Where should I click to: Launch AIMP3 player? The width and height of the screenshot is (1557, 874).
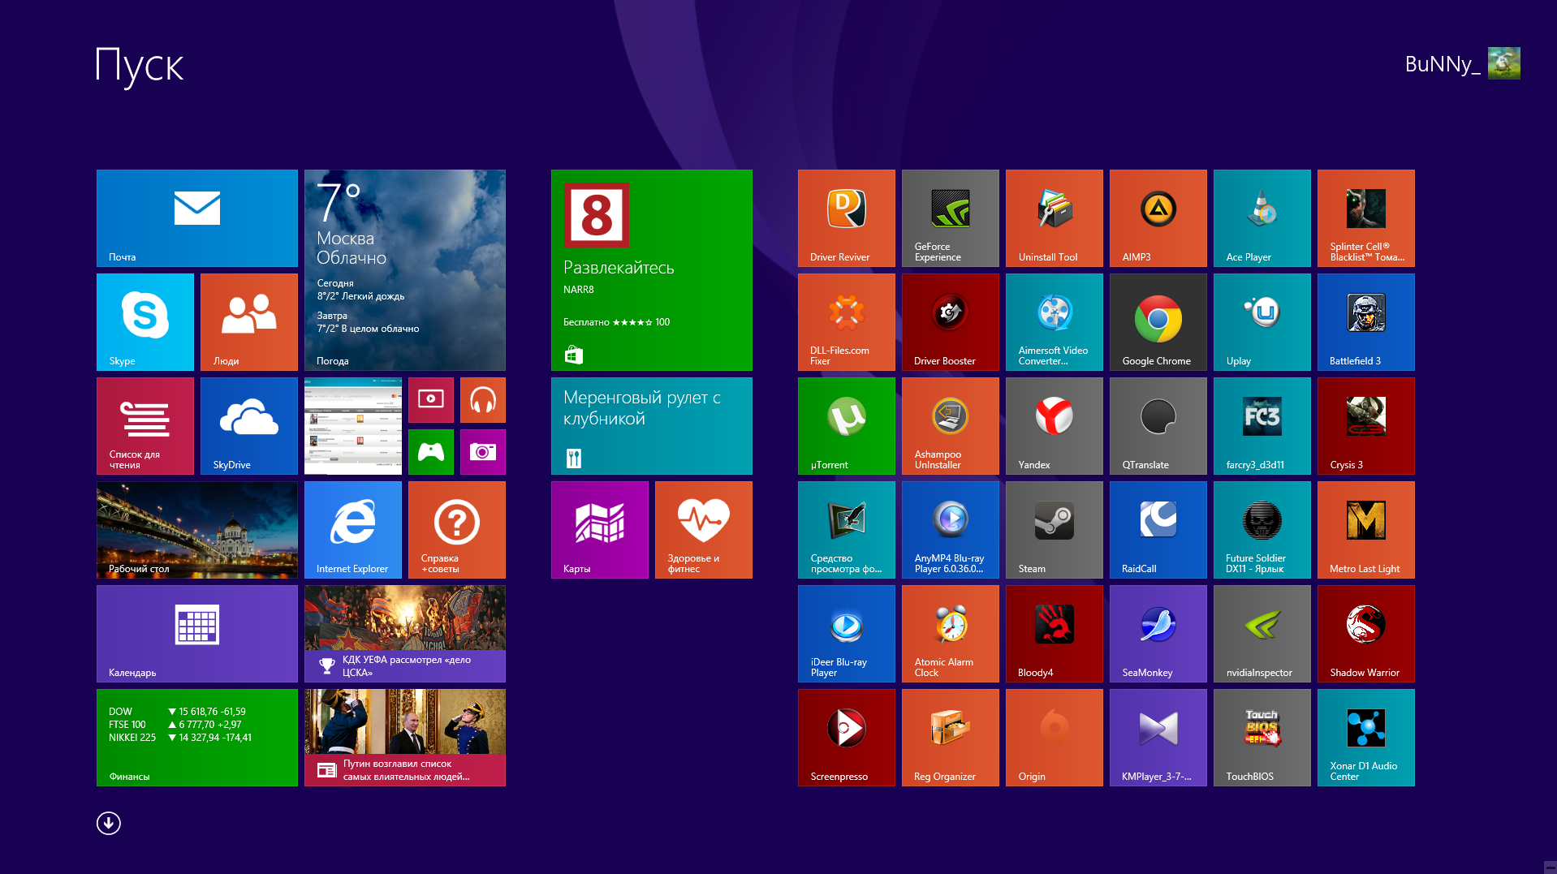(x=1158, y=218)
